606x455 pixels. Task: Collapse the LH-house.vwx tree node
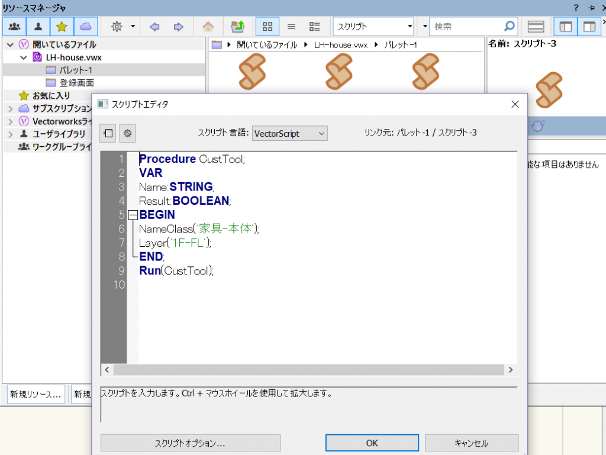tap(24, 57)
